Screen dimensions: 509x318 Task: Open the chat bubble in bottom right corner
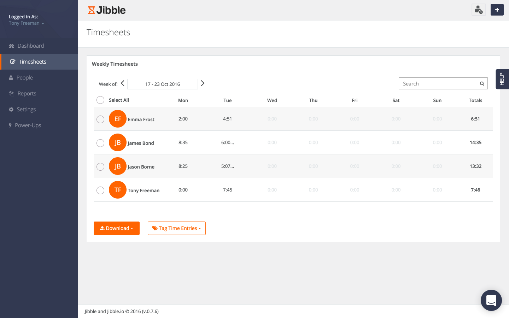(491, 300)
